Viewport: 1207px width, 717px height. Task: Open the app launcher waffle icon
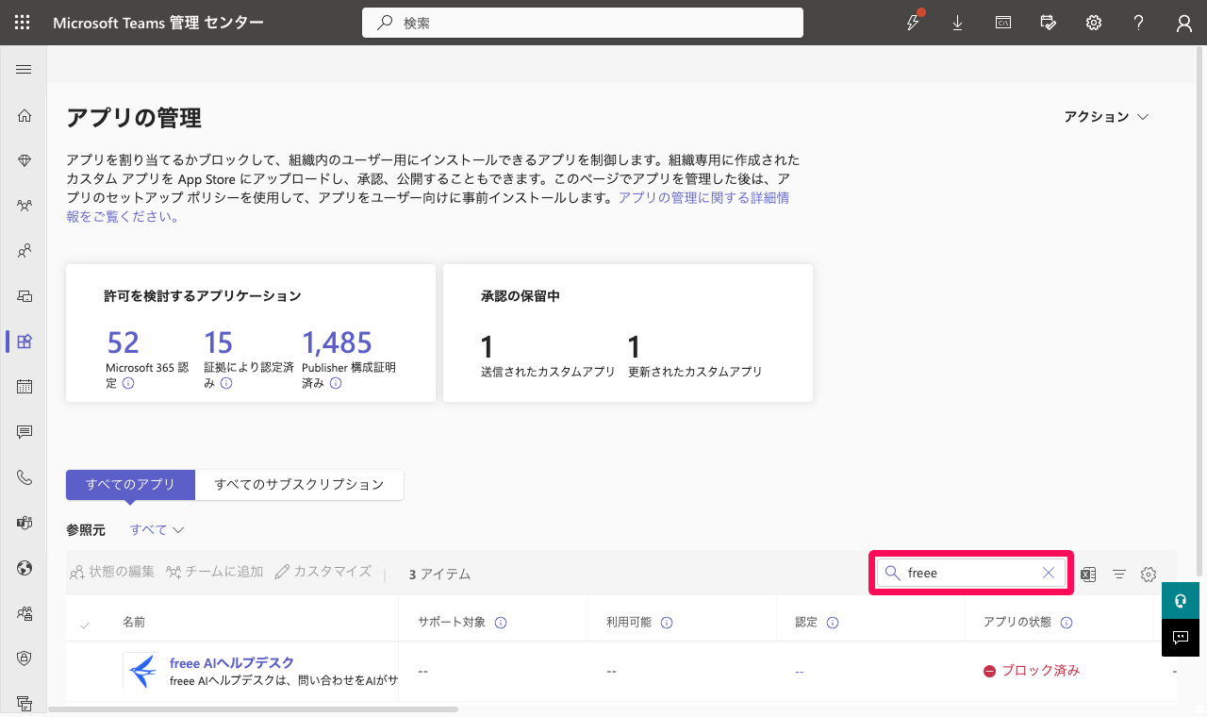[x=23, y=23]
